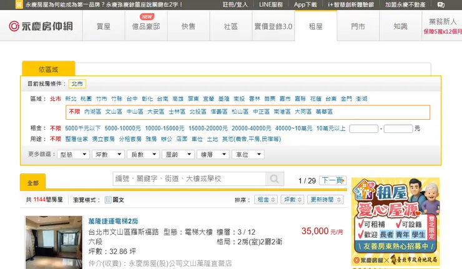The width and height of the screenshot is (462, 269).
Task: Click the 永慶房仲網 logo
Action: coord(41,26)
